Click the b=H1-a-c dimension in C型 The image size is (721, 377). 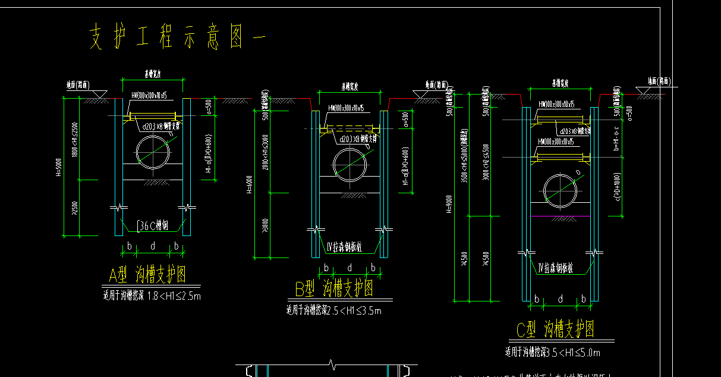(x=618, y=139)
